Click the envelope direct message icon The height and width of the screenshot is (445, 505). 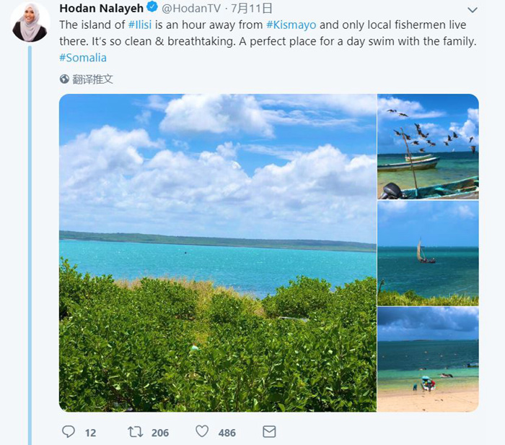269,432
